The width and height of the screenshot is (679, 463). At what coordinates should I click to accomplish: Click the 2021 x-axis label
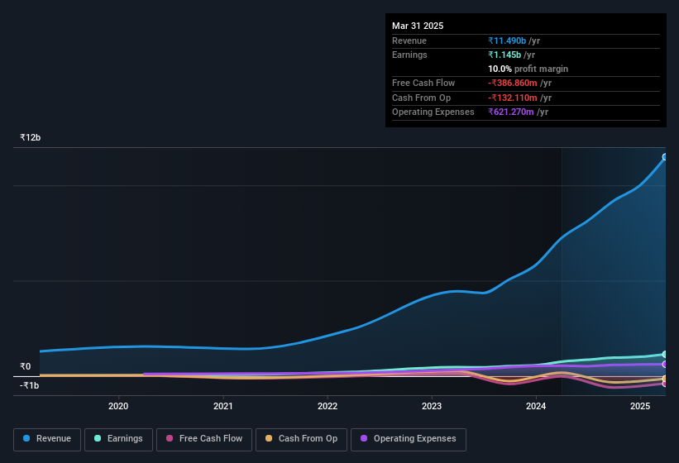point(223,406)
